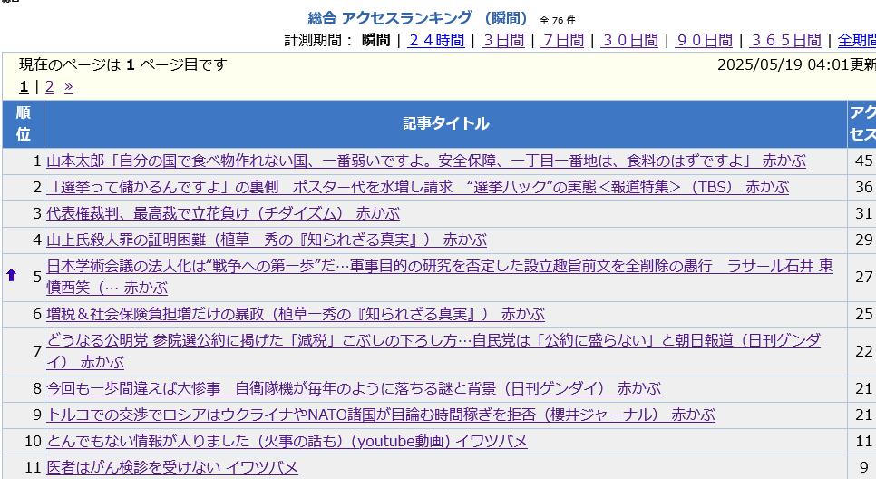876x479 pixels.
Task: Open article 増税＆社会保険負担増だけの暴政
Action: pyautogui.click(x=296, y=314)
